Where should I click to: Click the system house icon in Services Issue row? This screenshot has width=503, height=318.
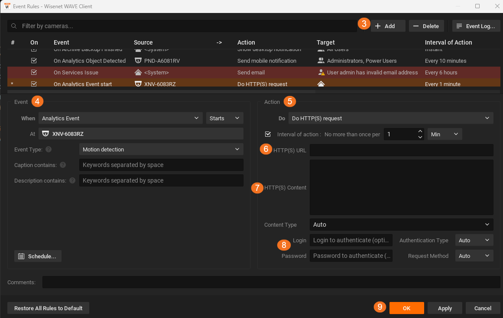[x=138, y=72]
